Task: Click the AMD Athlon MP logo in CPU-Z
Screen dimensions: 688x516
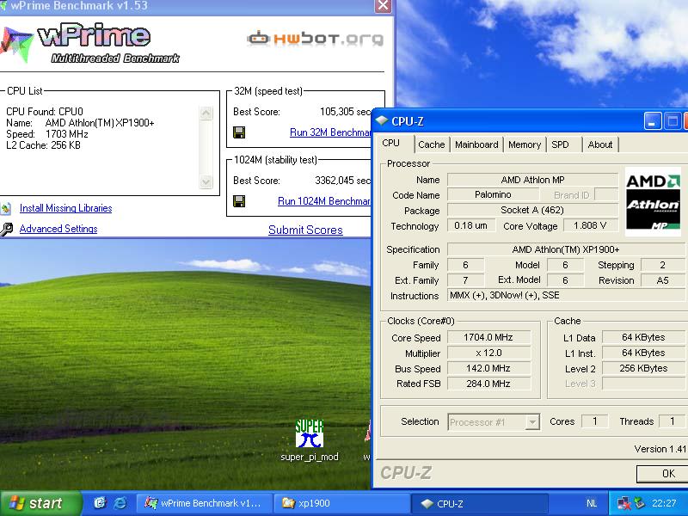Action: pos(653,201)
